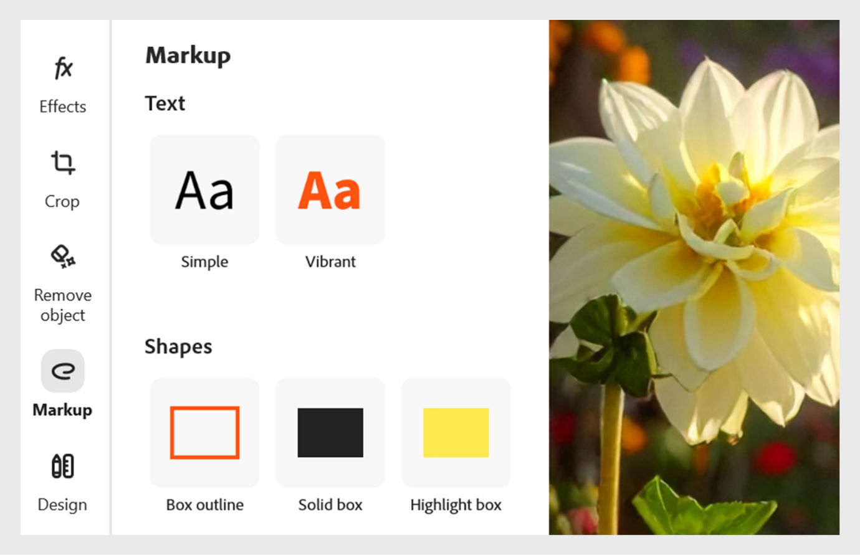
Task: Click the Simple label under the text preview
Action: coord(204,262)
